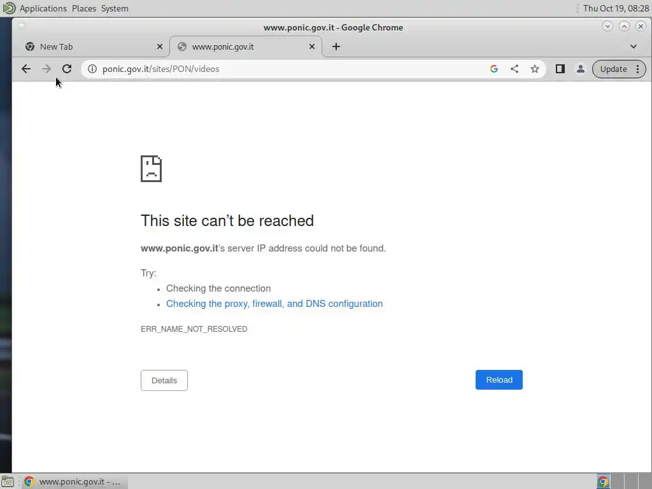Viewport: 652px width, 489px height.
Task: Share this page using the share icon
Action: [x=514, y=69]
